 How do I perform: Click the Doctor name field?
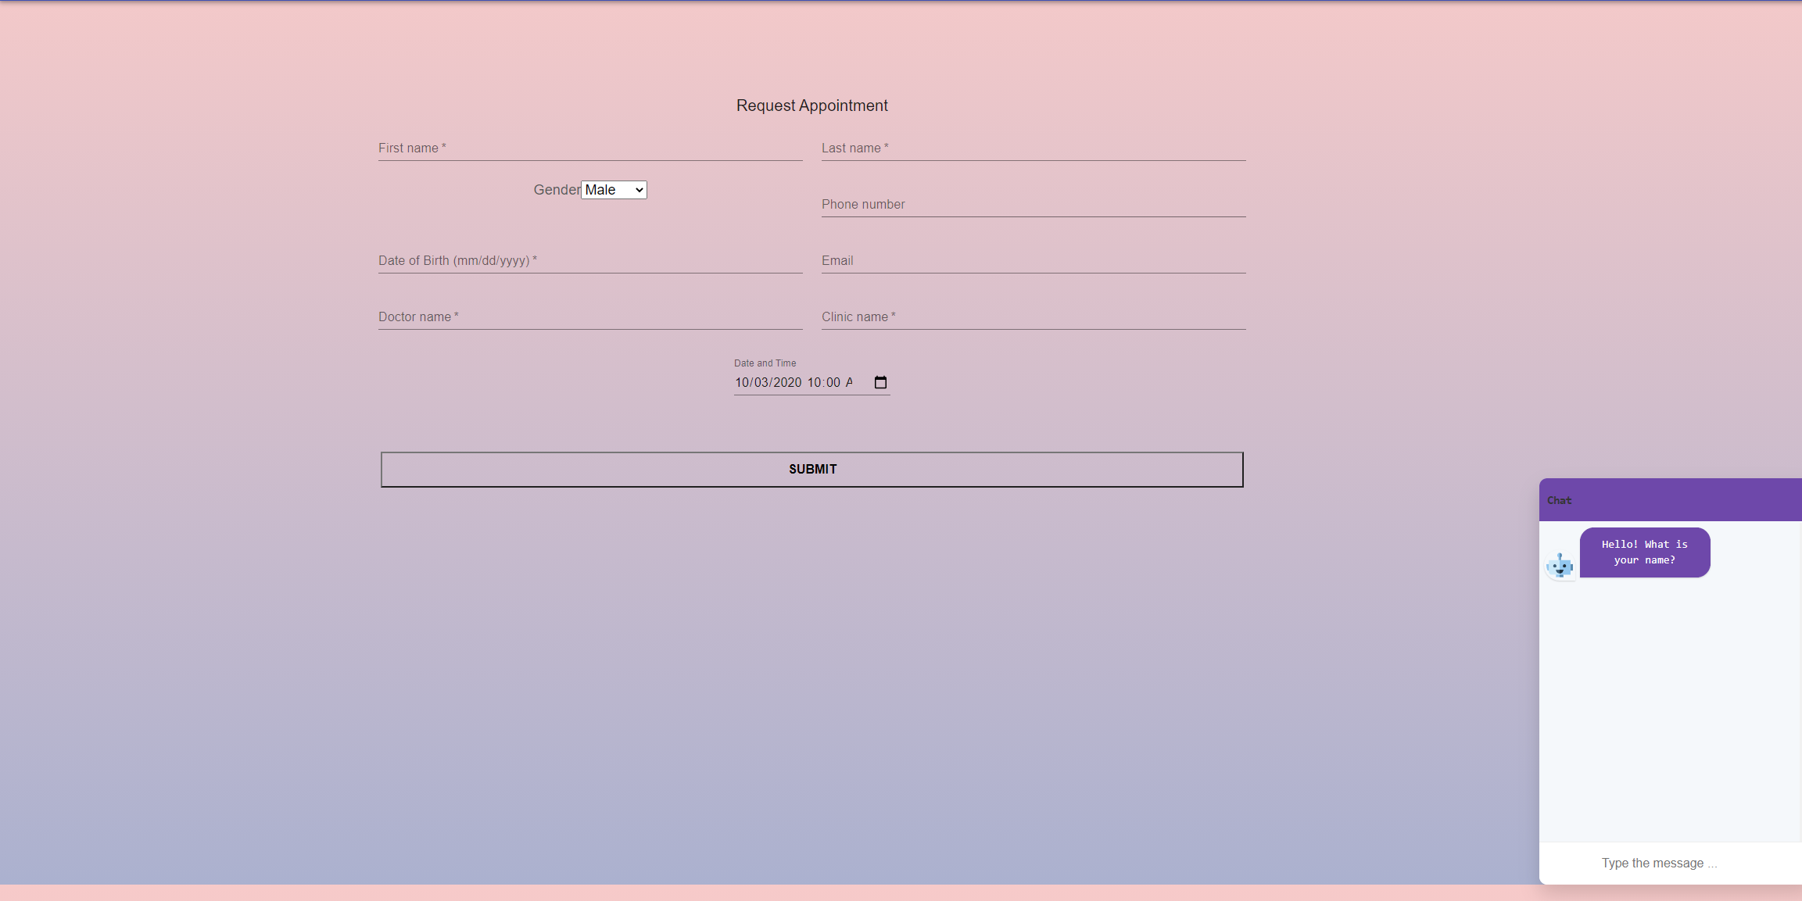pyautogui.click(x=589, y=316)
